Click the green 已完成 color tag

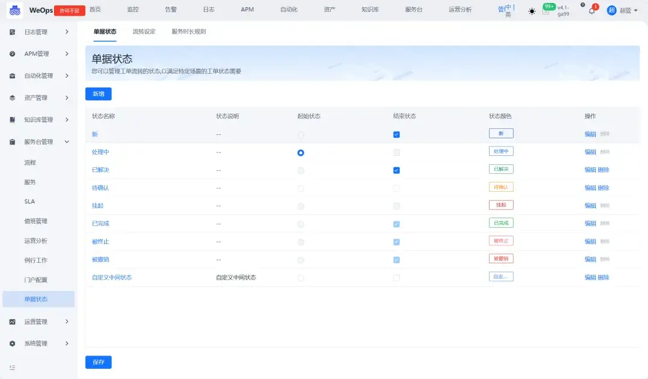[x=501, y=223]
